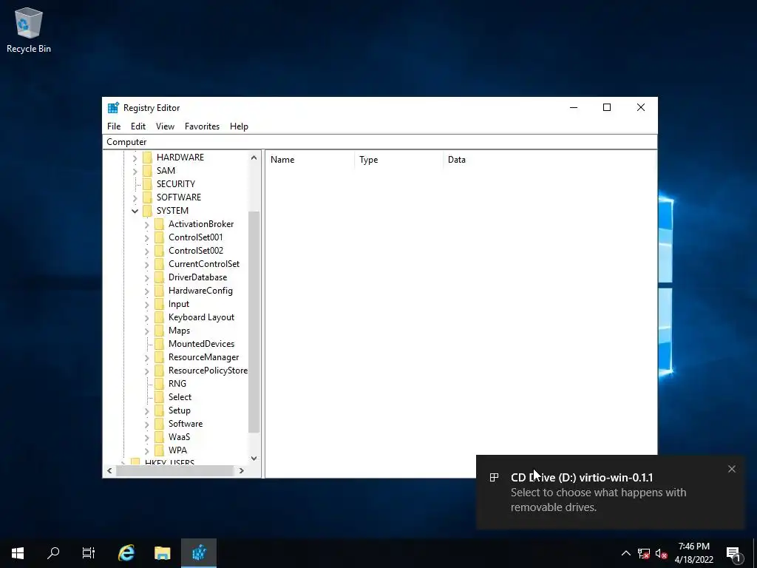Expand the HARDWARE key
Viewport: 757px width, 568px height.
135,158
